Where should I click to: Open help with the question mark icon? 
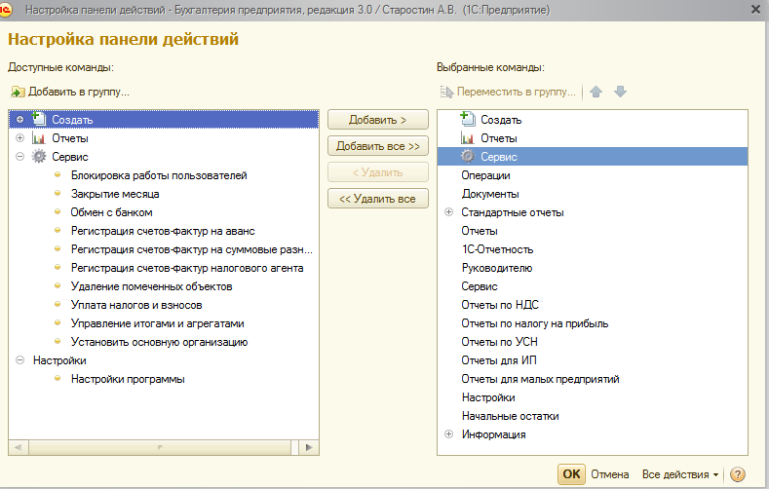click(738, 474)
